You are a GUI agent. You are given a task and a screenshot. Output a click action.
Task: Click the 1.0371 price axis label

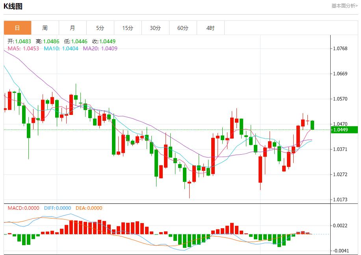click(340, 149)
